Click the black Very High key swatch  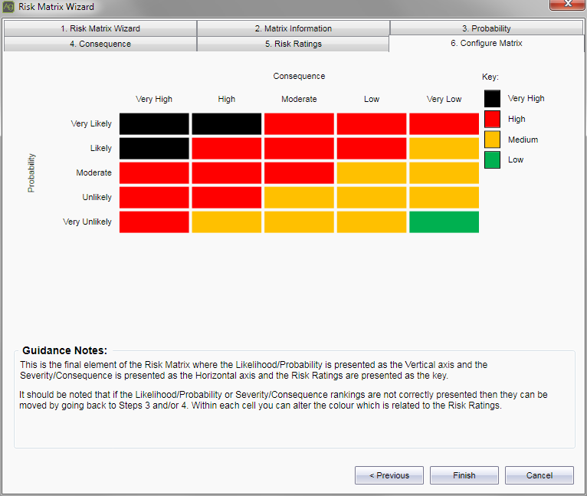pyautogui.click(x=492, y=99)
